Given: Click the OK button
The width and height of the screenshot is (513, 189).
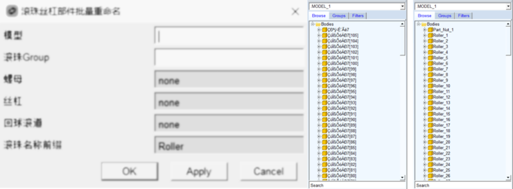Looking at the screenshot, I should (130, 171).
